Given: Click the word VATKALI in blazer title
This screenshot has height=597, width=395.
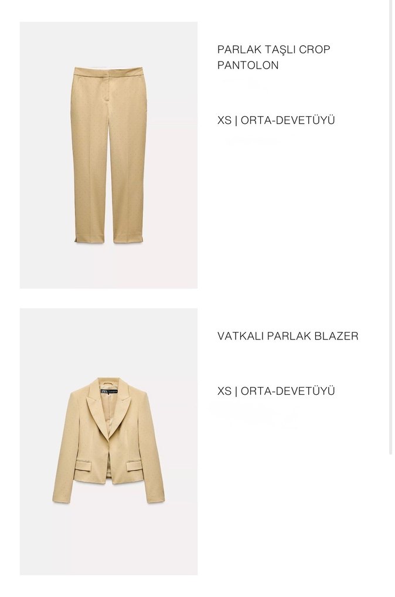Looking at the screenshot, I should (240, 336).
